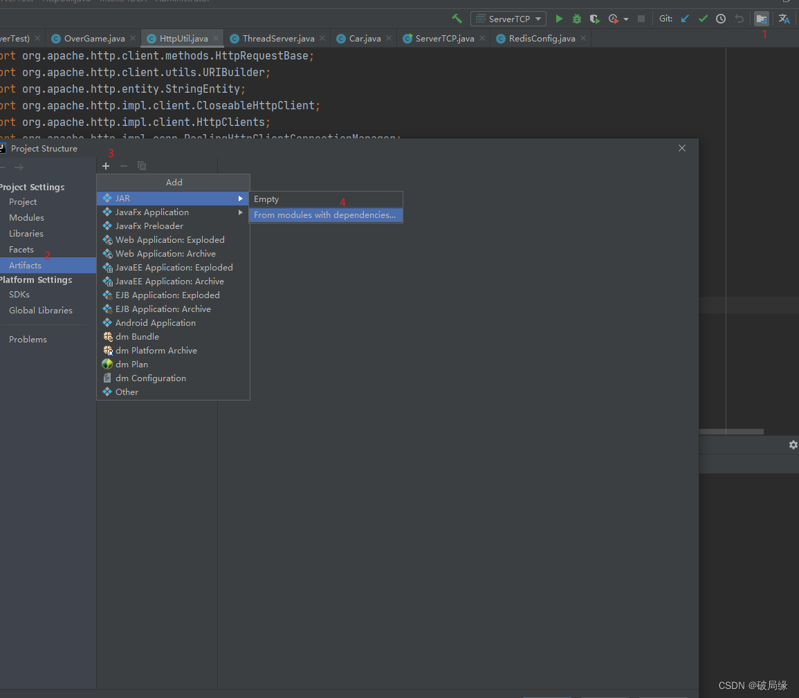Viewport: 799px width, 698px height.
Task: Open Project Structure toolbar icon
Action: (x=761, y=19)
